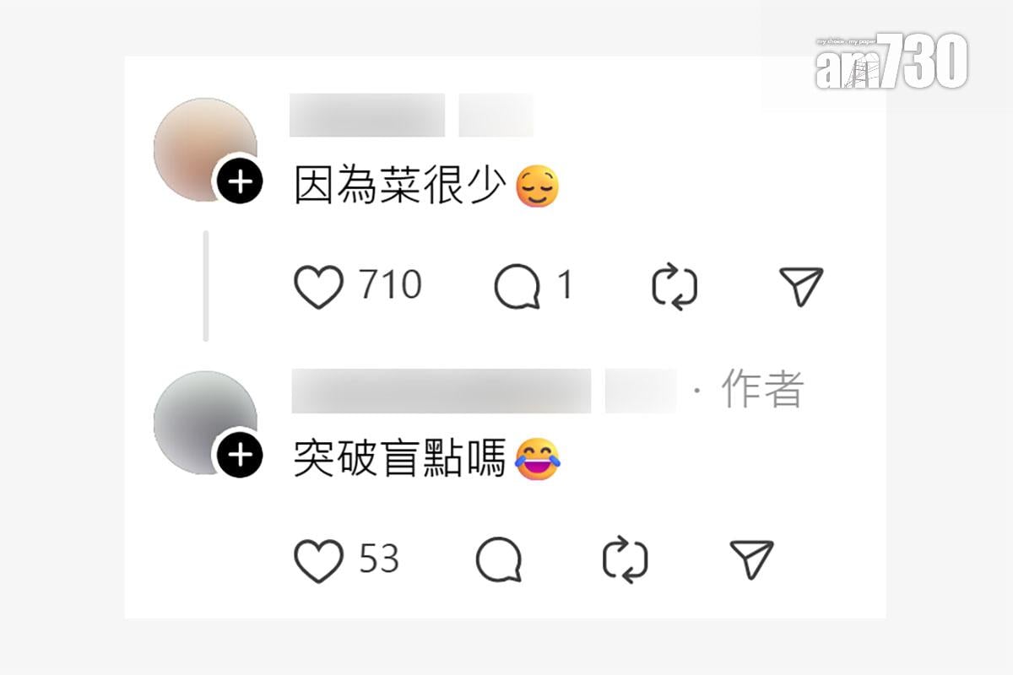Screen dimensions: 1013x675
Task: Click the 53 likes count
Action: 379,559
